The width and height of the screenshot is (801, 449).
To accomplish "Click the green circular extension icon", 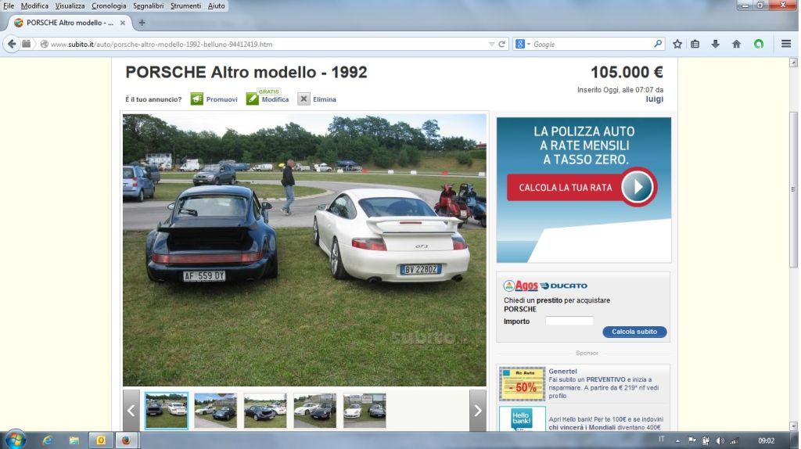I will click(x=759, y=44).
